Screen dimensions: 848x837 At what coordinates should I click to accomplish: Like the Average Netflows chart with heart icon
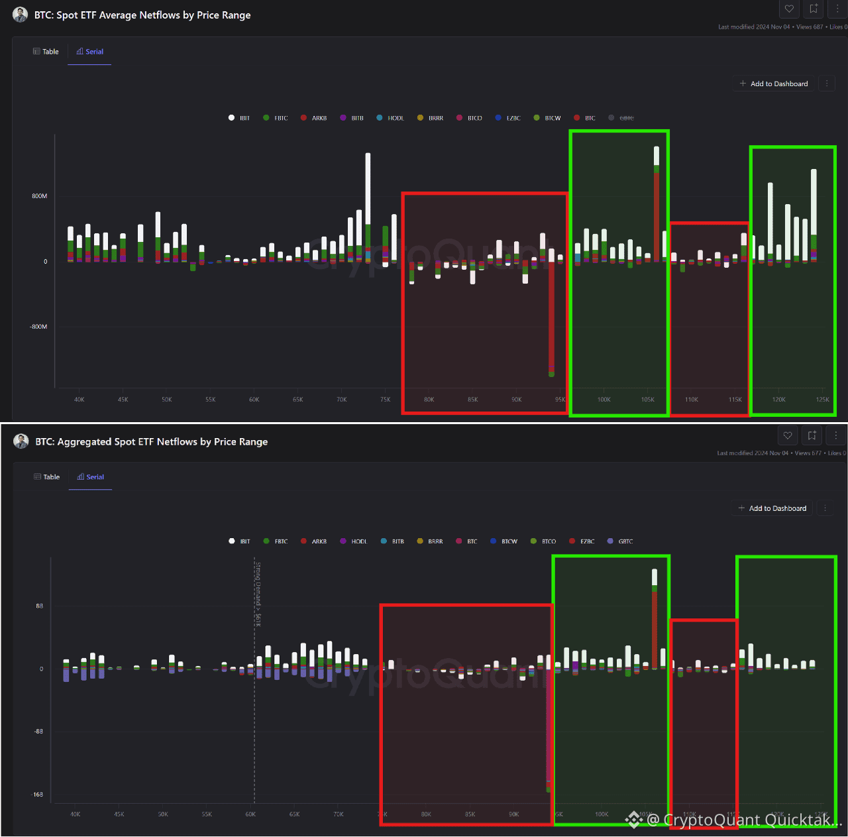(x=789, y=9)
